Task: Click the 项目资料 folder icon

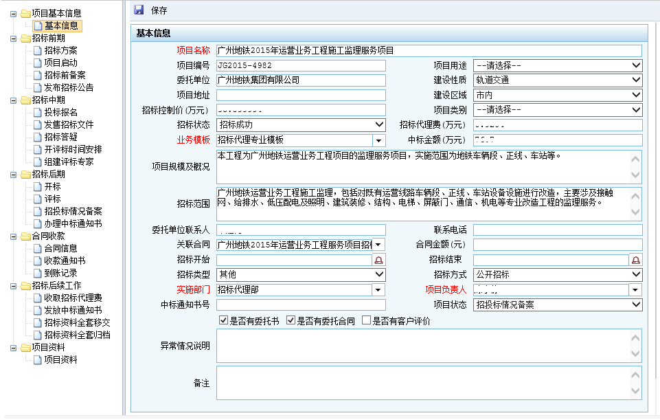Action: (25, 348)
